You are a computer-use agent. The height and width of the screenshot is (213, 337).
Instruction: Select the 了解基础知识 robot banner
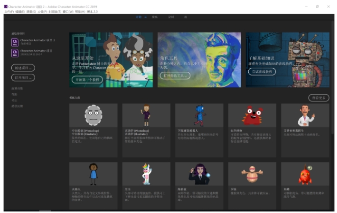coord(288,60)
